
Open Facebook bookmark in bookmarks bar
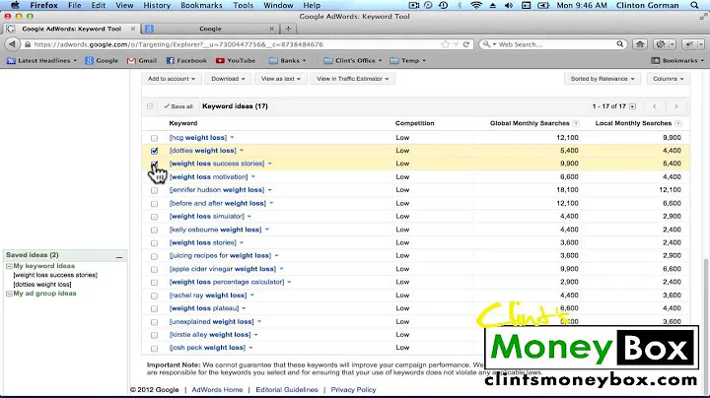coord(186,60)
